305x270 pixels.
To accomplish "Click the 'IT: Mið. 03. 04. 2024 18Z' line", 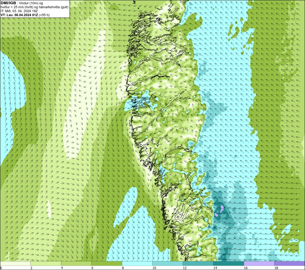I will pos(19,11).
